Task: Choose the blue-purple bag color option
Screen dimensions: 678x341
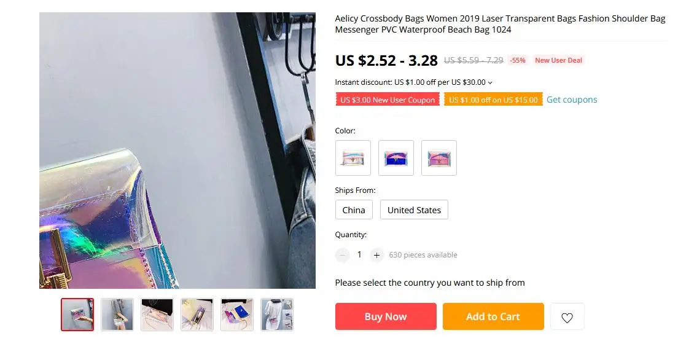Action: [x=396, y=158]
